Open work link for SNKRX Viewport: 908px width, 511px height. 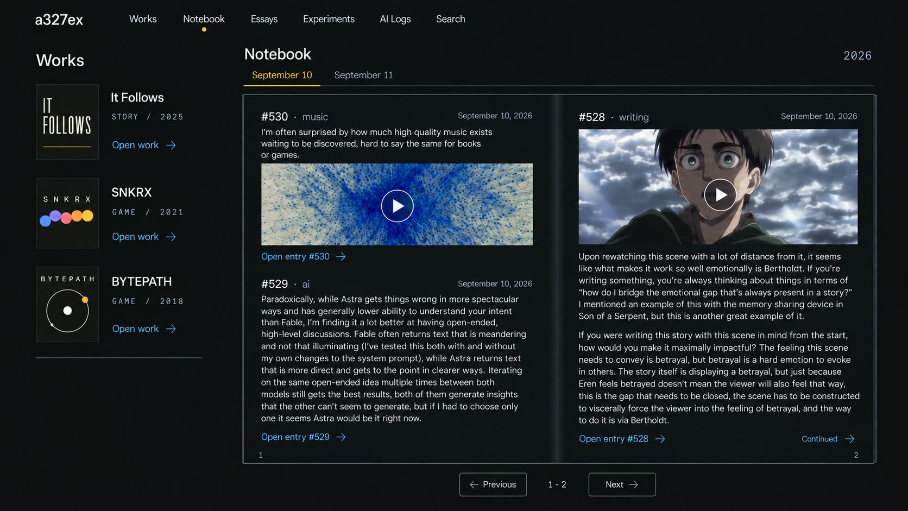click(x=144, y=237)
